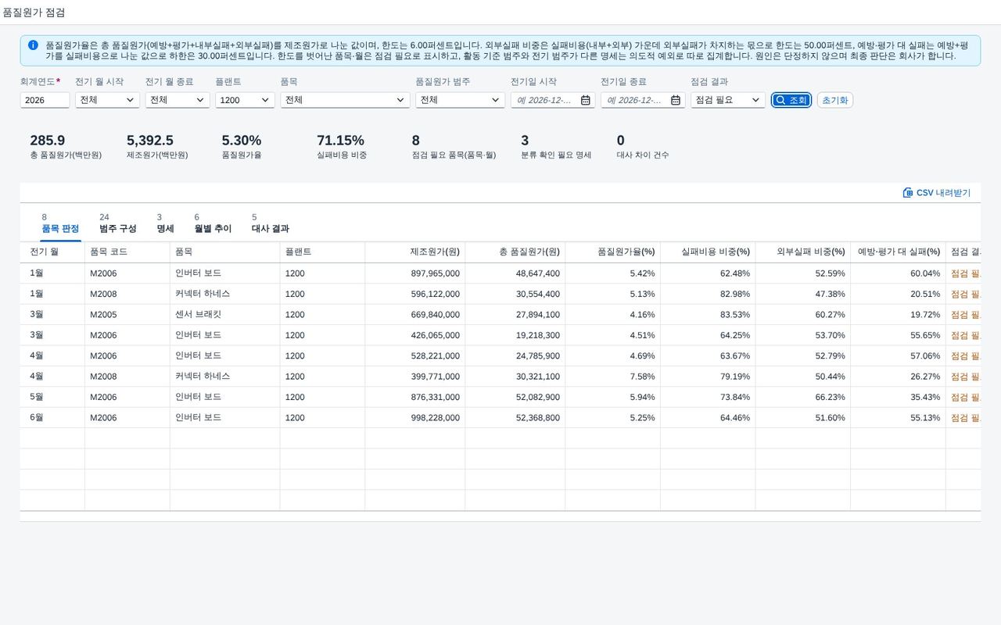Click the CSV download icon
This screenshot has height=625, width=1001.
pyautogui.click(x=907, y=192)
